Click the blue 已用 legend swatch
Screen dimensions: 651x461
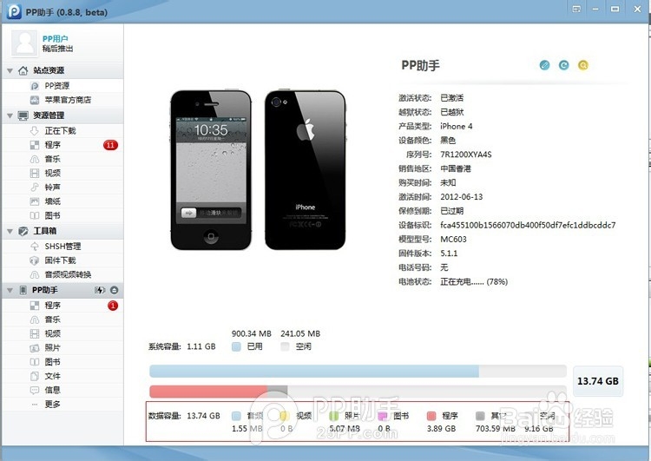236,346
